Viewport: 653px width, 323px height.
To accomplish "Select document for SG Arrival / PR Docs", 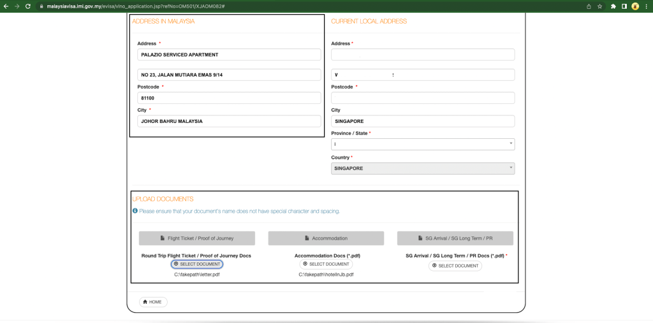I will pyautogui.click(x=455, y=266).
